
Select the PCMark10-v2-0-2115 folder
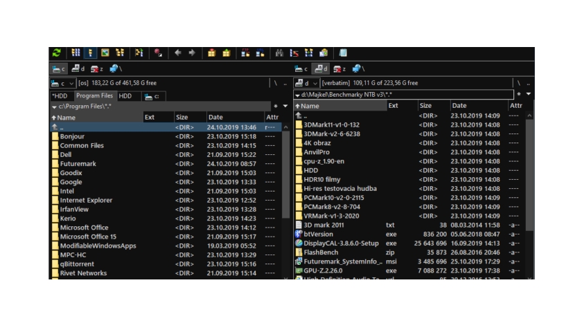409,198
